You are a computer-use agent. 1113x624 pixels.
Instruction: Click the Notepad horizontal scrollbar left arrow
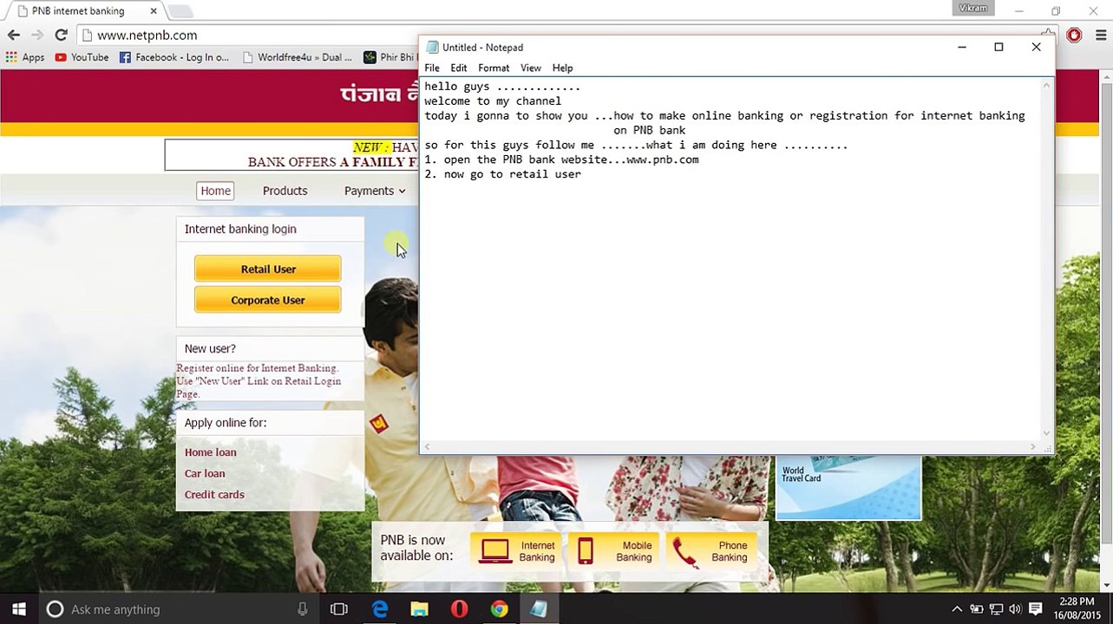426,447
